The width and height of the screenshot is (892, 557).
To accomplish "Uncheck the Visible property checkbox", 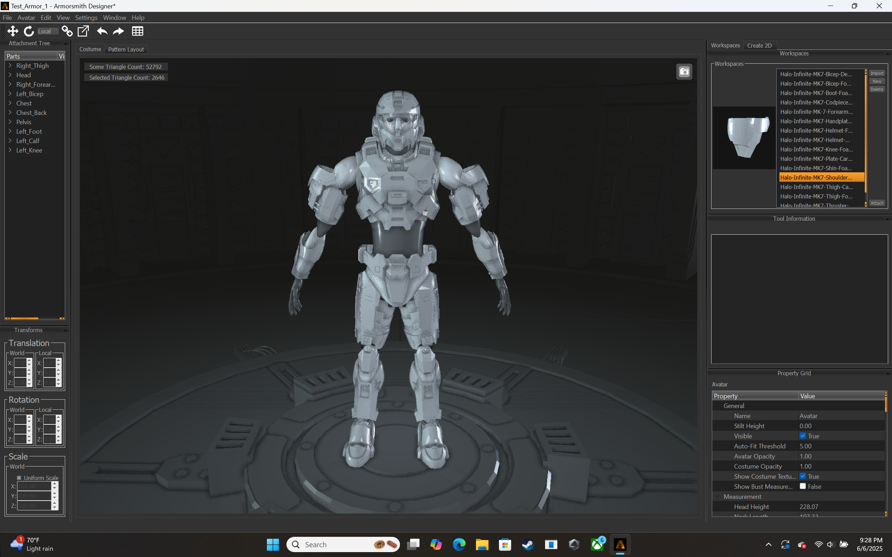I will [x=803, y=436].
